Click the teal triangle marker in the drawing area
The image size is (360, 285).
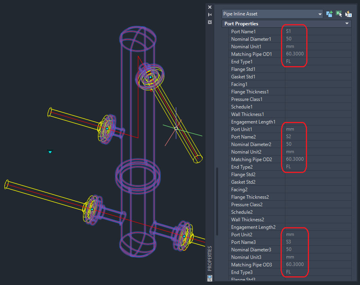pos(50,152)
